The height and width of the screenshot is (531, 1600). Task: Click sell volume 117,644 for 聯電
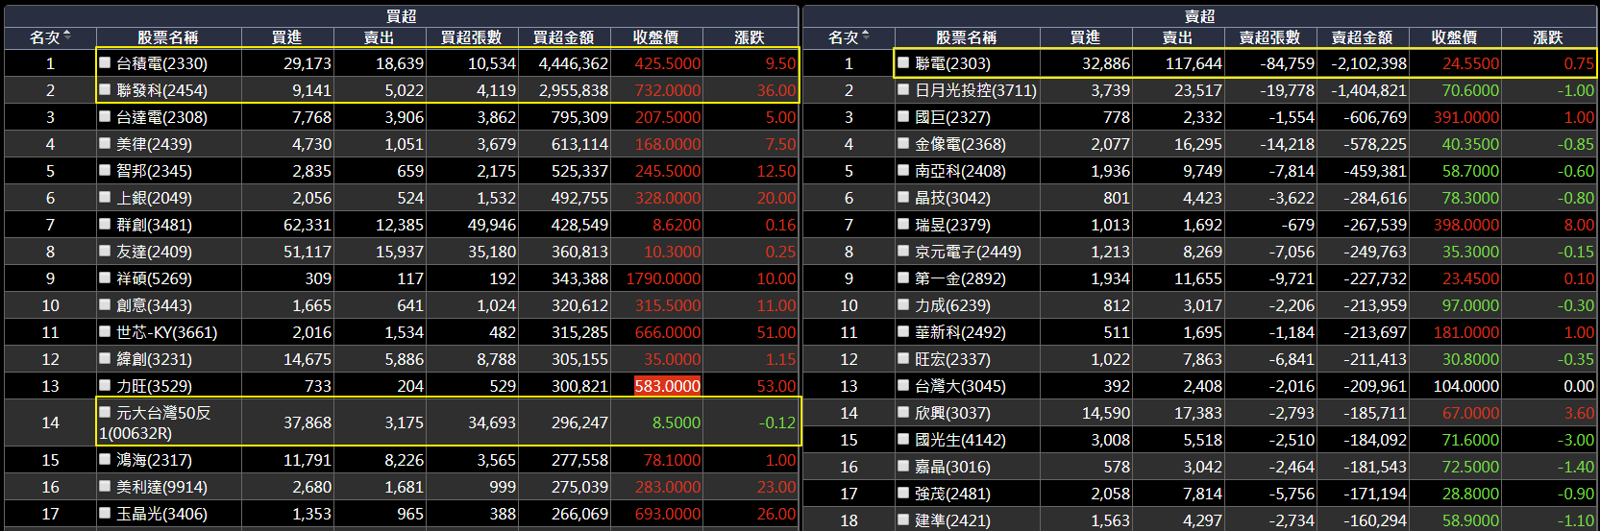tap(1194, 63)
